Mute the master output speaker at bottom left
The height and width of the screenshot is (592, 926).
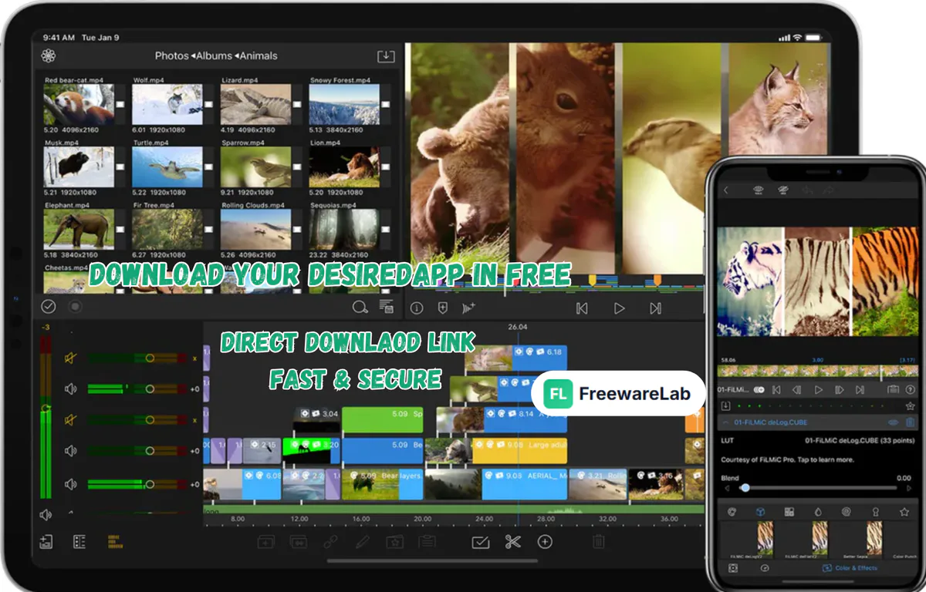tap(46, 513)
